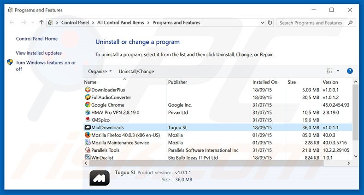Click the Control Panel icon in address bar
Screen dimensions: 364x195
50,23
